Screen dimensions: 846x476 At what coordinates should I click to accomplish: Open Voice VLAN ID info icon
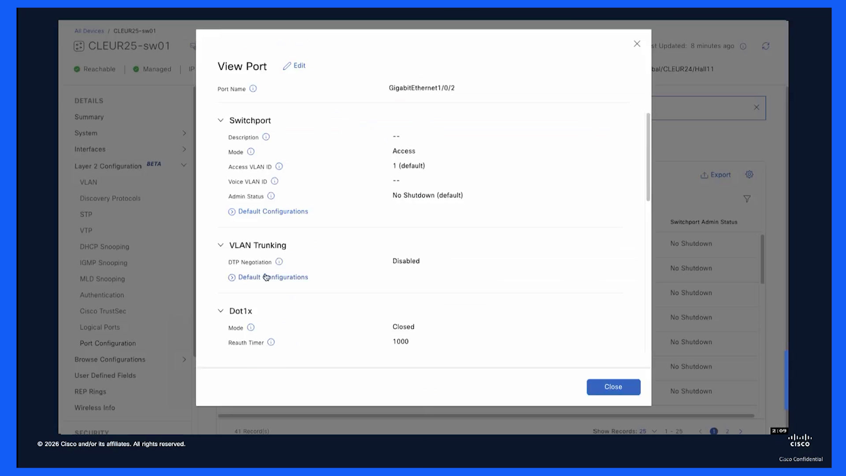tap(275, 181)
